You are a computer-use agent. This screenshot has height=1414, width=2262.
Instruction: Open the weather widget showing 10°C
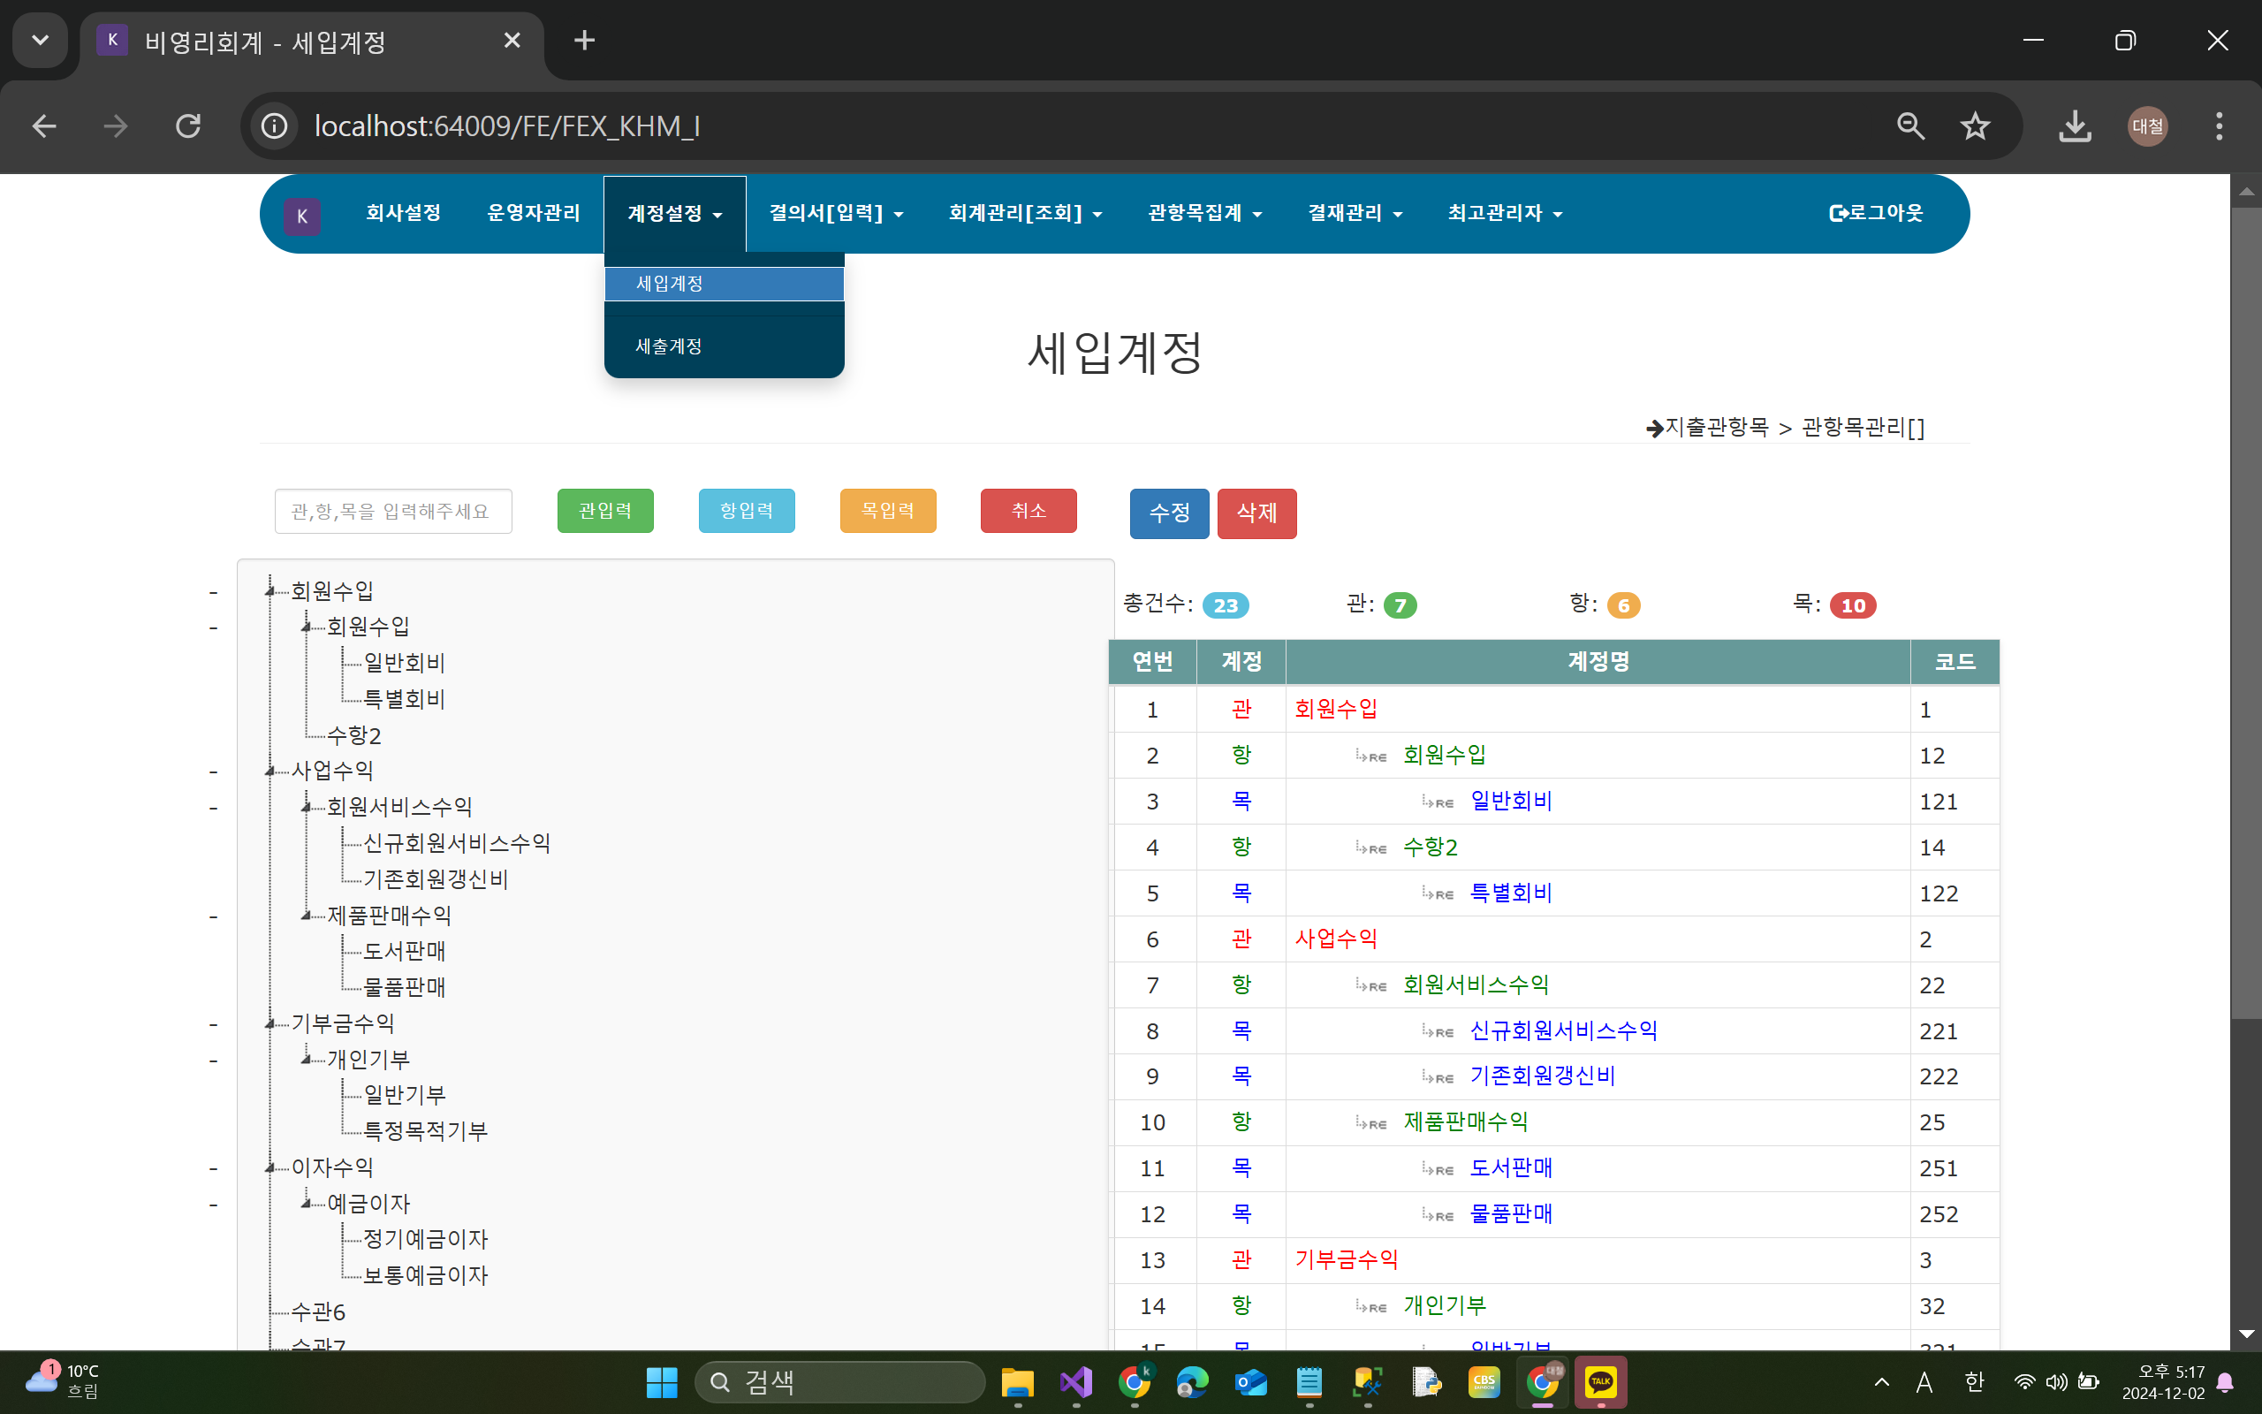coord(63,1380)
